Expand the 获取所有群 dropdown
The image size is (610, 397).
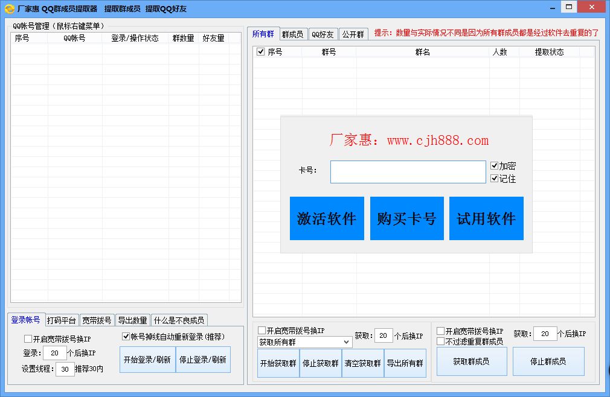[x=346, y=342]
